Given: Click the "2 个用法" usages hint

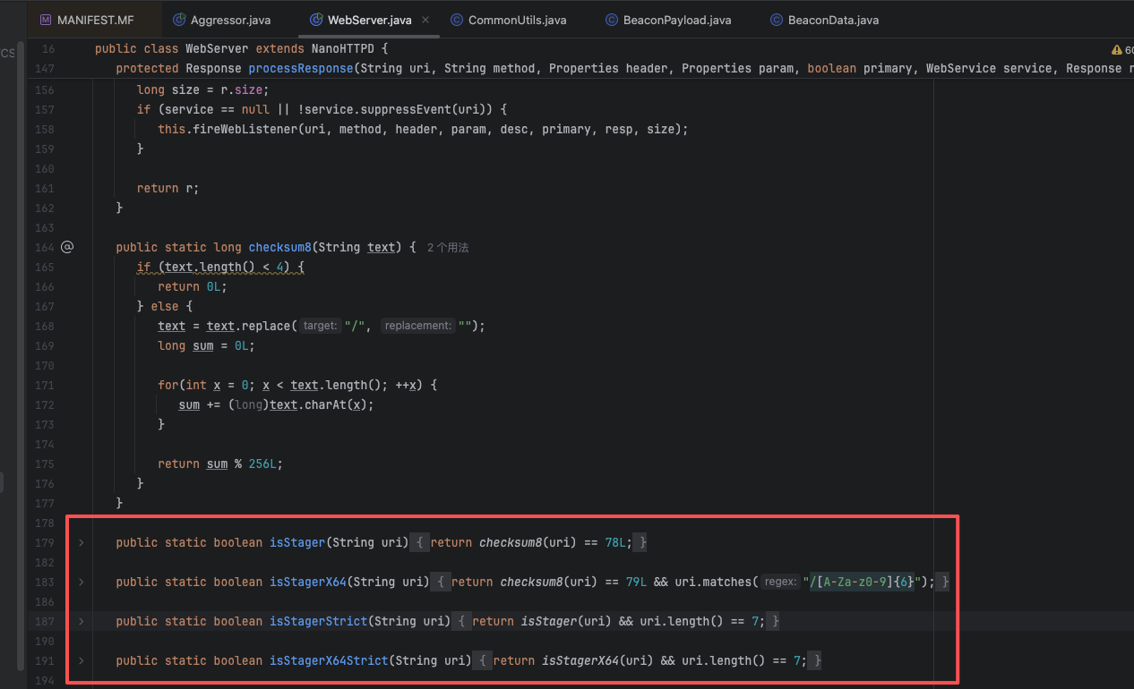Looking at the screenshot, I should 448,248.
